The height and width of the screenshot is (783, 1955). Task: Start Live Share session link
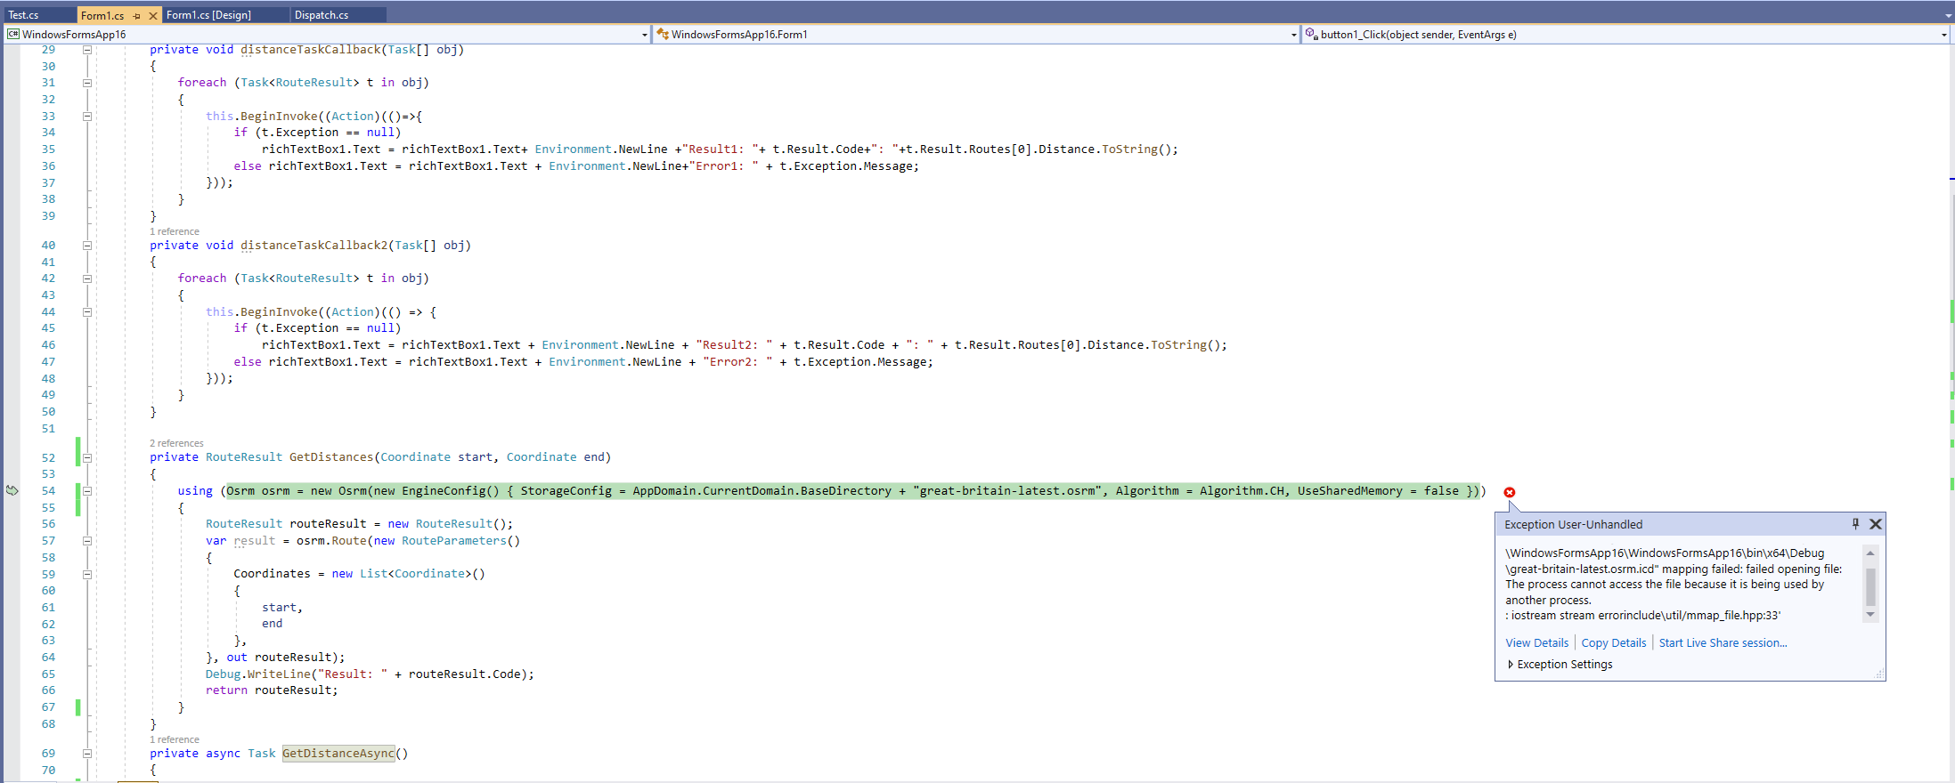point(1723,642)
